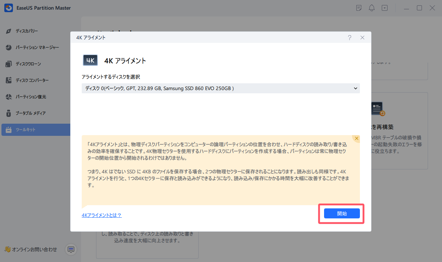Click the パーティション マネージャー pie icon
The image size is (442, 262).
tap(9, 48)
